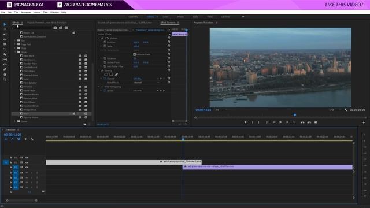Open the playback resolution Full dropdown
Viewport: 370px width, 208px height.
(x=335, y=110)
